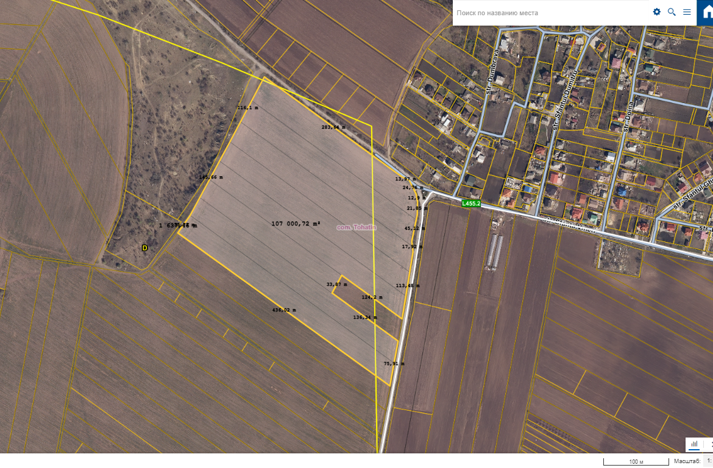Open the bar chart statistics tool

coord(694,444)
